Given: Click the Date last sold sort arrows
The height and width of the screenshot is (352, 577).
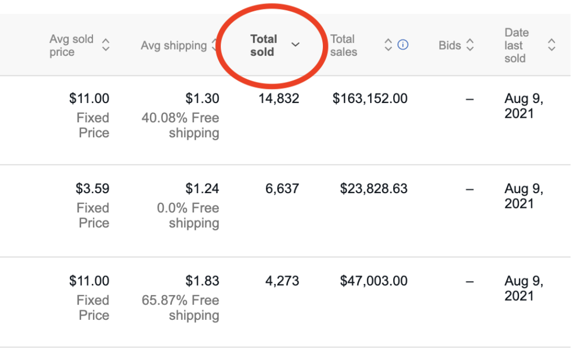Looking at the screenshot, I should click(551, 45).
